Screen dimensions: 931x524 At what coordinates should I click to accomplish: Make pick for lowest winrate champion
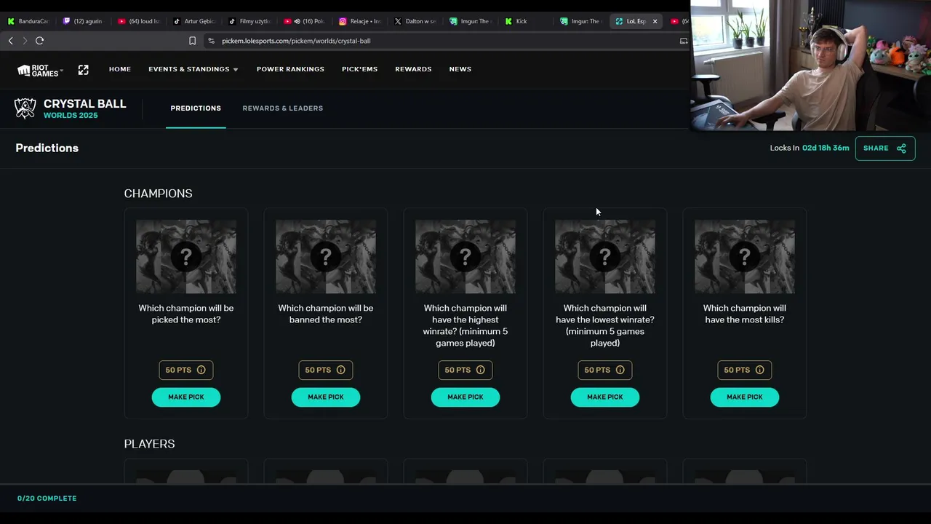(605, 397)
